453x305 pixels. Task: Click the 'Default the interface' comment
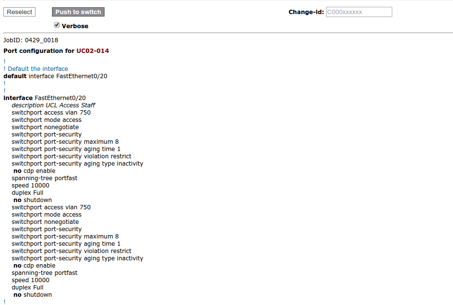(38, 69)
